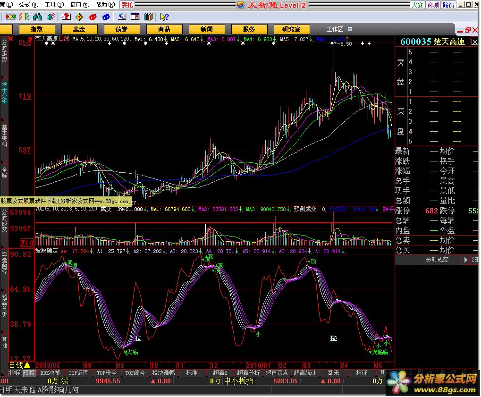Click the red sun icon above chart
The height and width of the screenshot is (397, 481).
11,39
